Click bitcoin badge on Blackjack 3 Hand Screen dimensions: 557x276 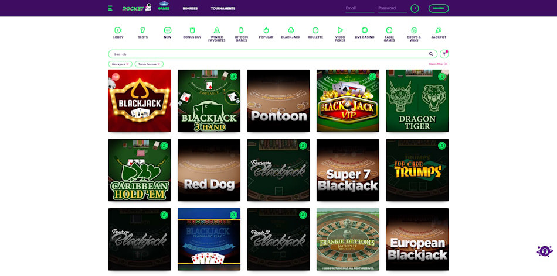pos(233,76)
